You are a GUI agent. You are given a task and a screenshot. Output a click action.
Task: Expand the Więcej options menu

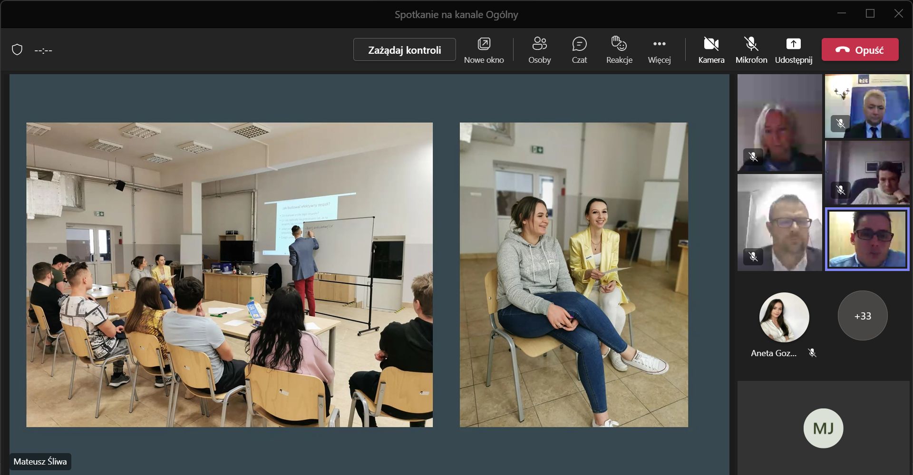[659, 50]
